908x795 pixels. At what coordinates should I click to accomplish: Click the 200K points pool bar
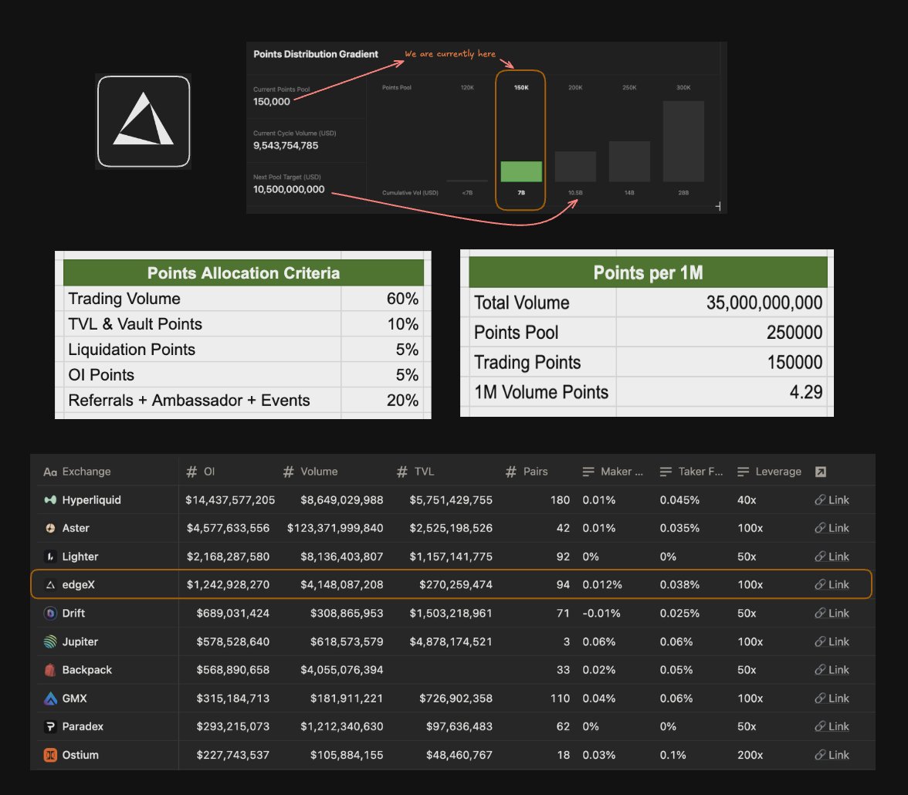click(576, 167)
